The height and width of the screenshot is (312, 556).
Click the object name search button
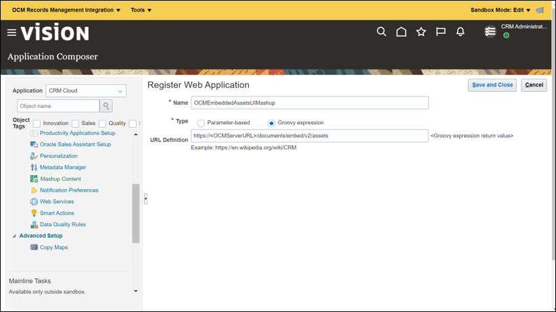[106, 106]
